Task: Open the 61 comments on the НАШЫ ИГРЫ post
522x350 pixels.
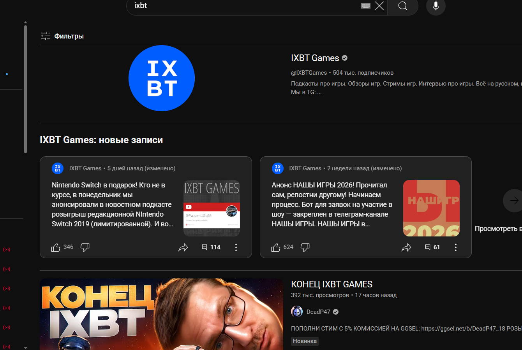Action: point(432,247)
